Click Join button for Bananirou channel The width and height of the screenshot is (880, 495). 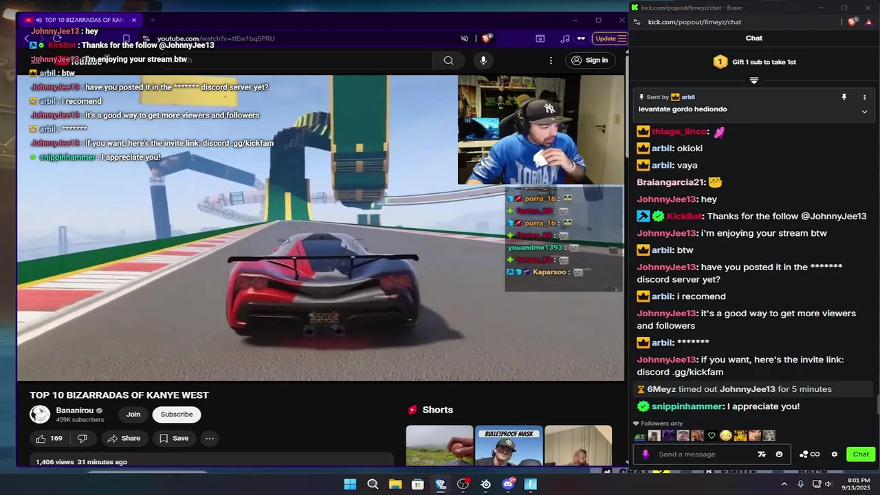(x=133, y=415)
